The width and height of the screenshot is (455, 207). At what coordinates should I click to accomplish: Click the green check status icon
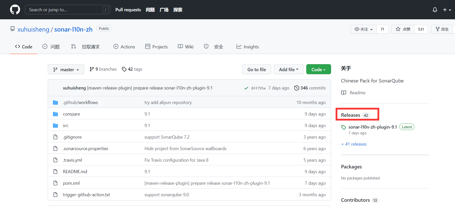click(246, 88)
